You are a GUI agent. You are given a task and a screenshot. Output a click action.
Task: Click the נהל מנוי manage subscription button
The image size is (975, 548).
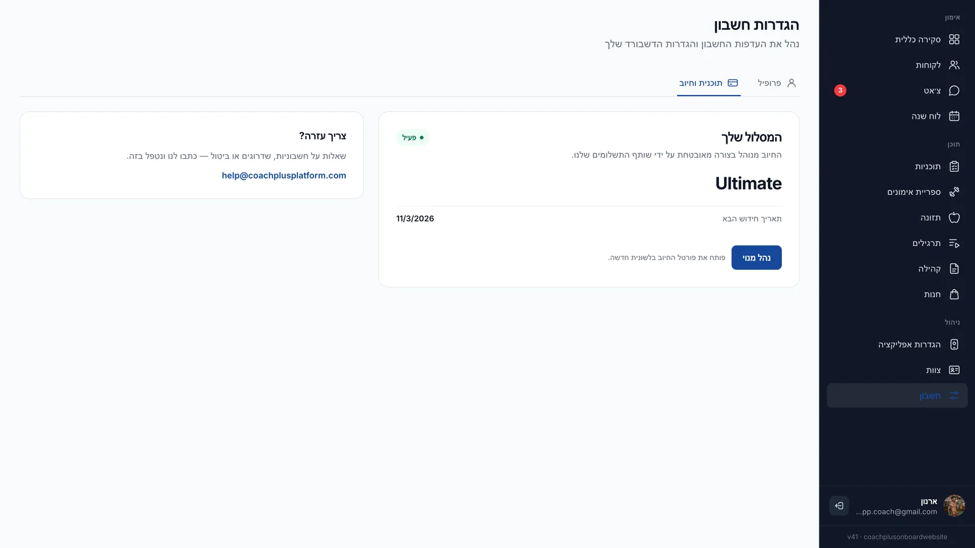pos(756,258)
